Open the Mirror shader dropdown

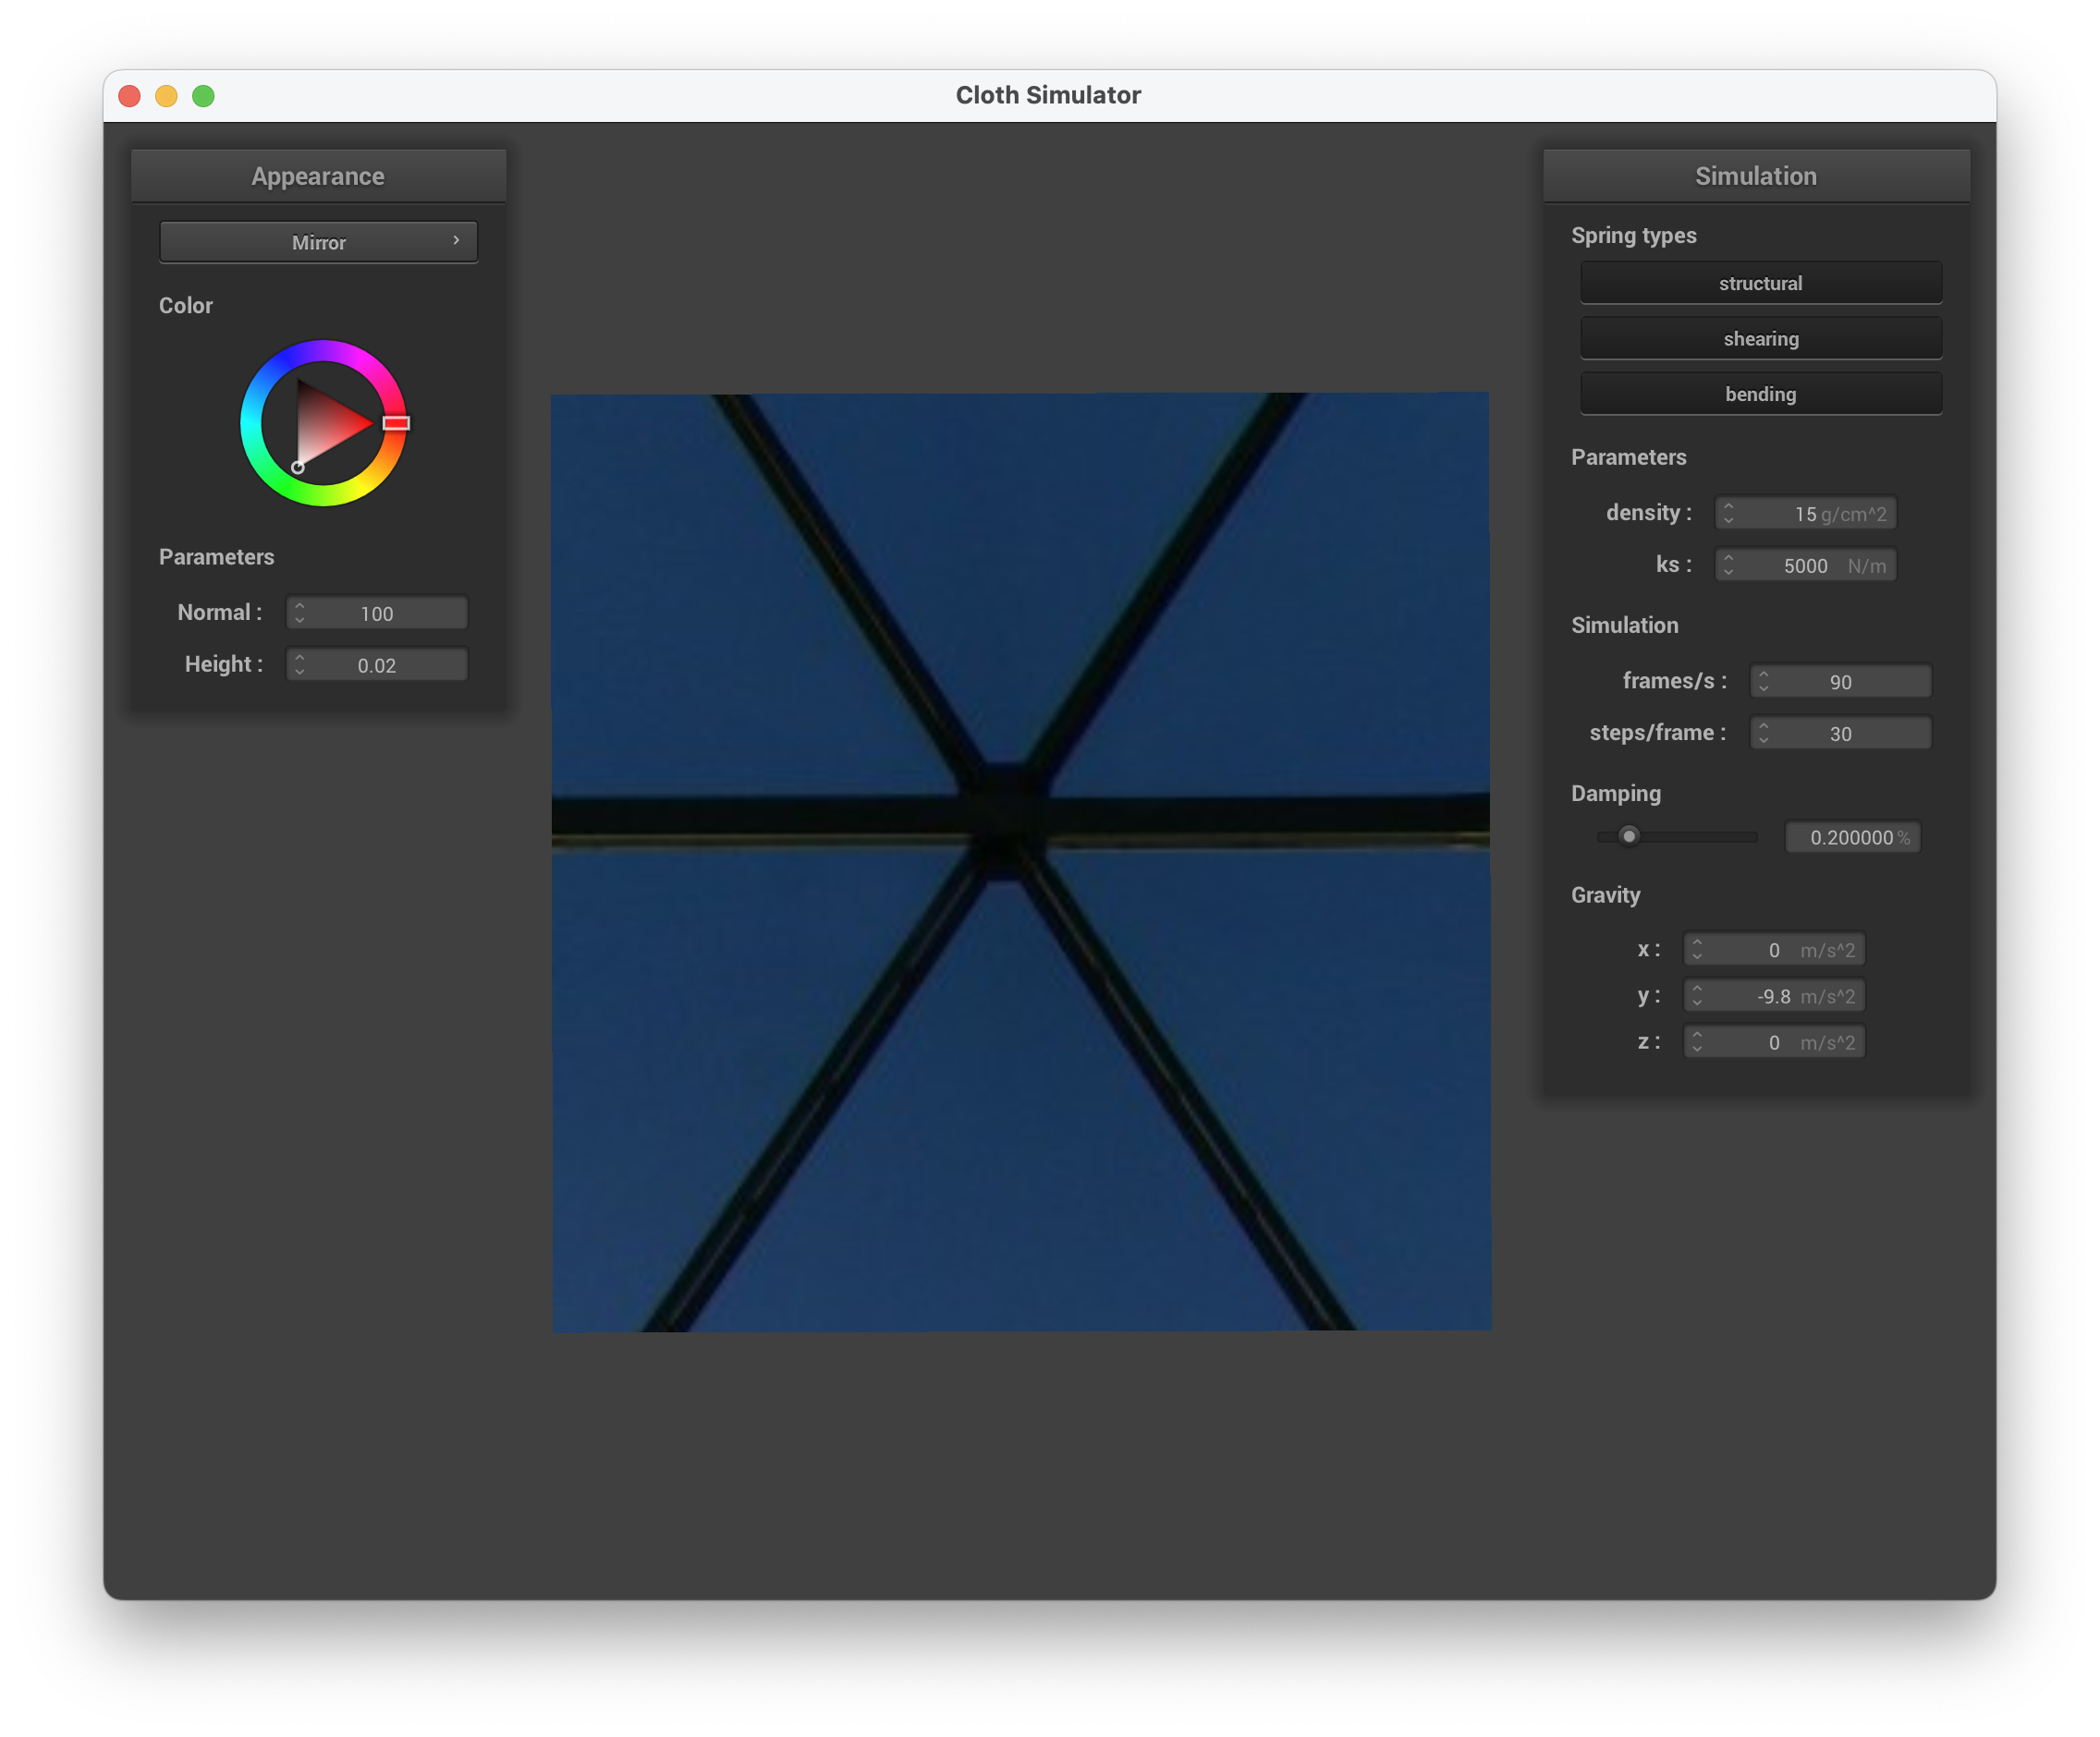pyautogui.click(x=318, y=242)
